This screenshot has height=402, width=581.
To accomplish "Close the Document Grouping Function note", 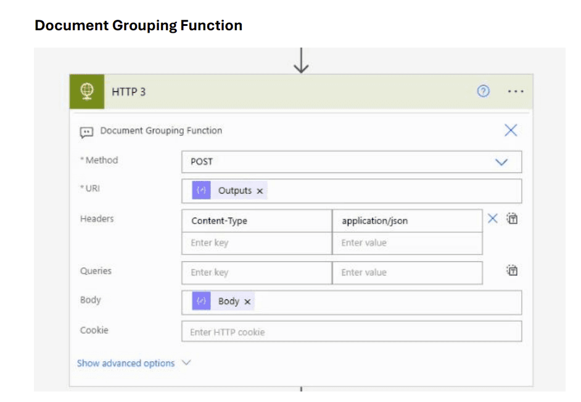I will tap(511, 130).
